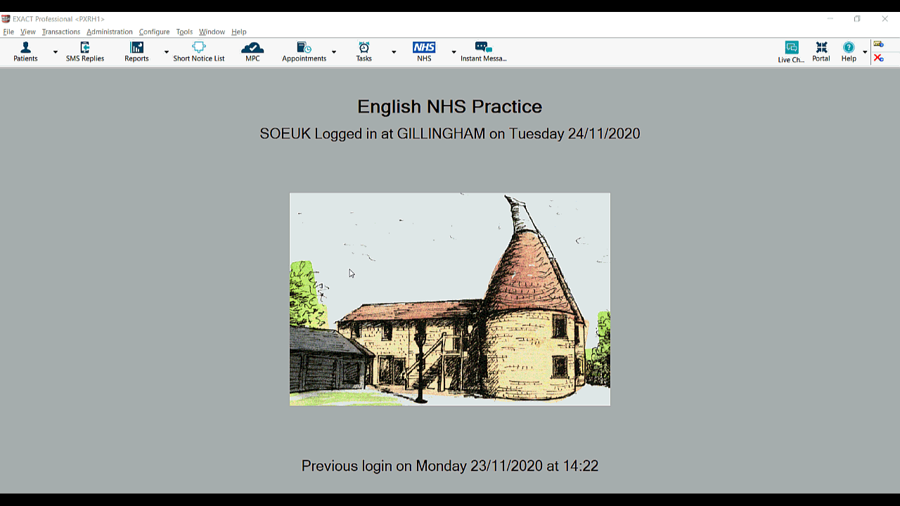The height and width of the screenshot is (506, 900).
Task: Click the EXACT application icon in title bar
Action: point(6,19)
